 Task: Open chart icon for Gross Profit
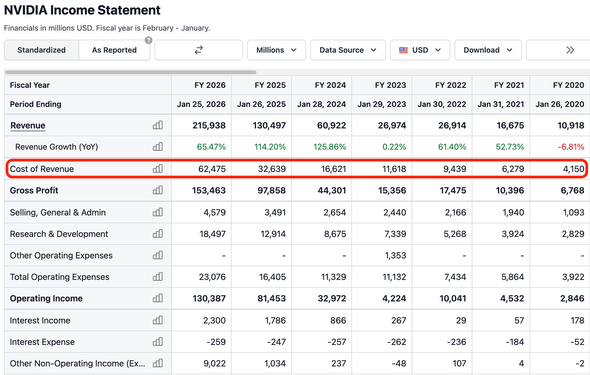[x=158, y=190]
